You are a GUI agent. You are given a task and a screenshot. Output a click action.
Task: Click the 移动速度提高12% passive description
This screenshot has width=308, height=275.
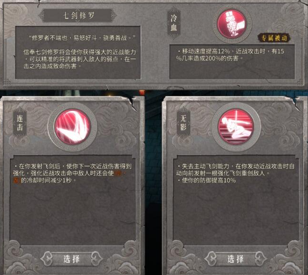pos(230,55)
